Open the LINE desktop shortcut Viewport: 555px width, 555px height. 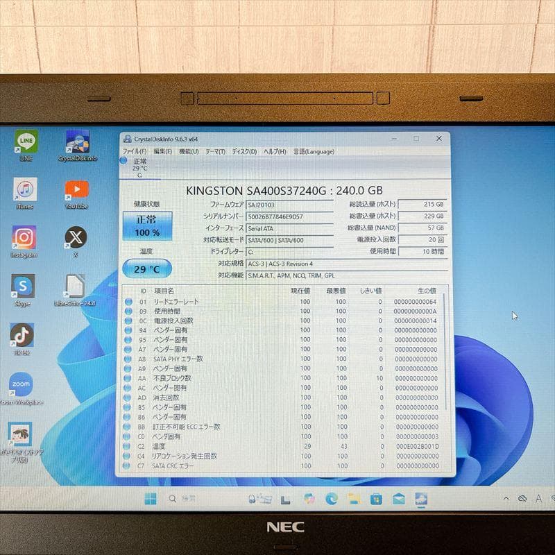coord(26,146)
